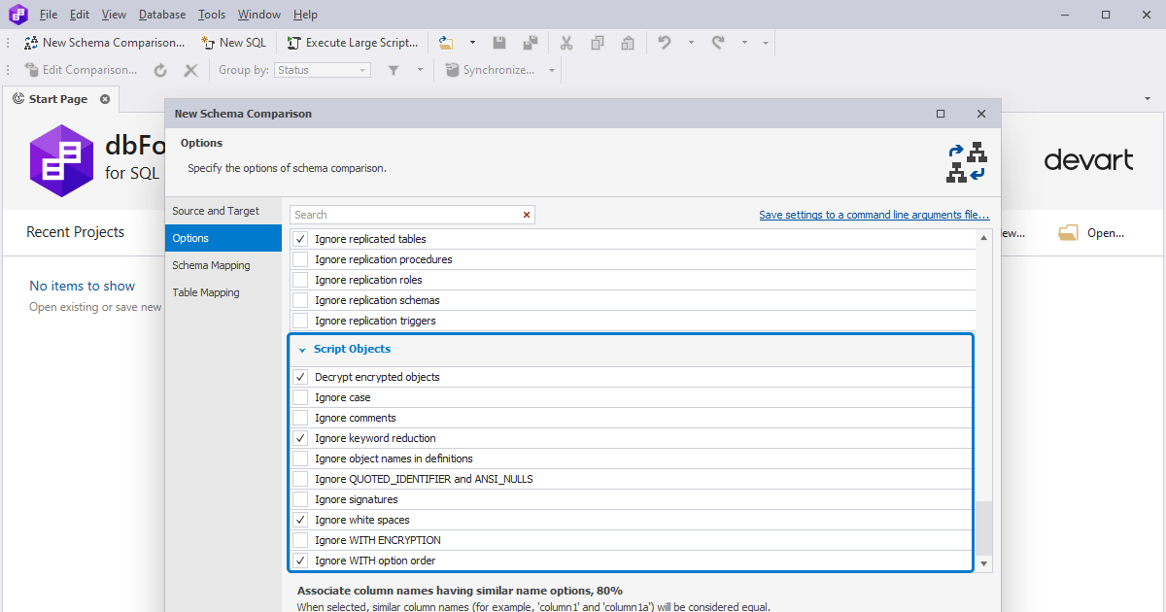Open Save settings to command line arguments link
1166x612 pixels.
point(873,214)
